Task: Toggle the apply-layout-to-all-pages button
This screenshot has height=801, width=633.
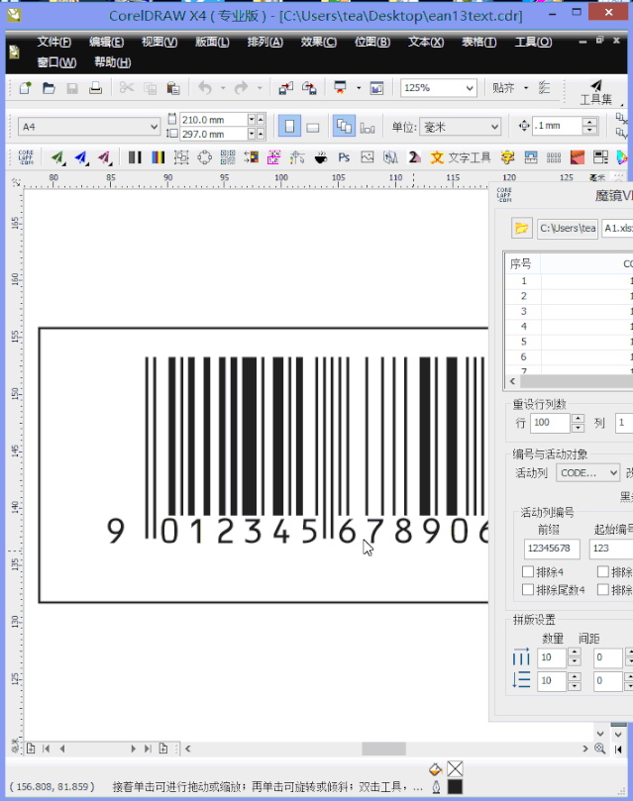Action: point(344,126)
